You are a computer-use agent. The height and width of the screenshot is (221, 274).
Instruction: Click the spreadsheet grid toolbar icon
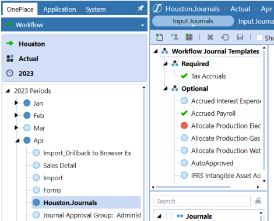pos(189,37)
